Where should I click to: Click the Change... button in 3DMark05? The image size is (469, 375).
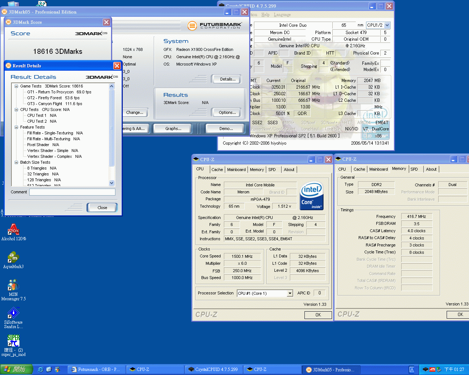[134, 112]
